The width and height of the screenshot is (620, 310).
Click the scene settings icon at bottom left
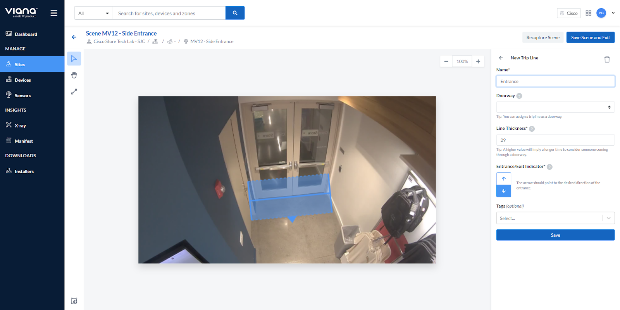point(74,301)
